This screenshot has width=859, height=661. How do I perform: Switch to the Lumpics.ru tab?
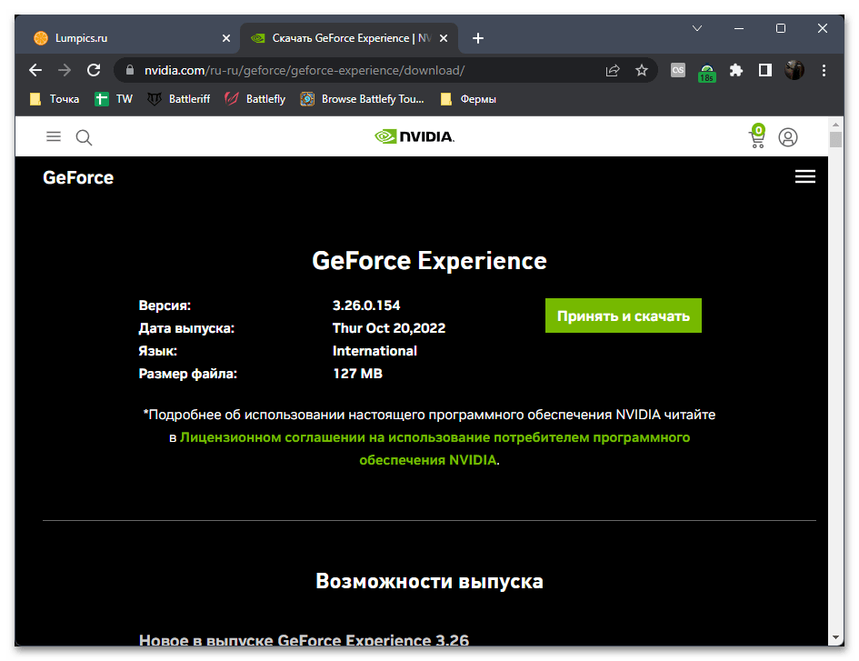coord(127,38)
